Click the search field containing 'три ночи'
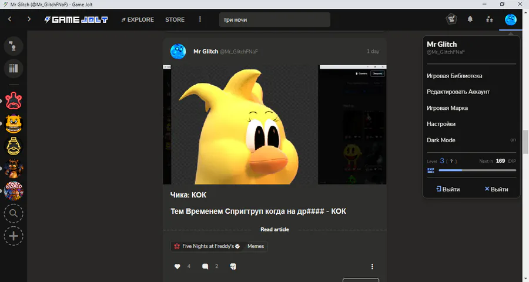Viewport: 529px width, 282px height. pos(274,19)
